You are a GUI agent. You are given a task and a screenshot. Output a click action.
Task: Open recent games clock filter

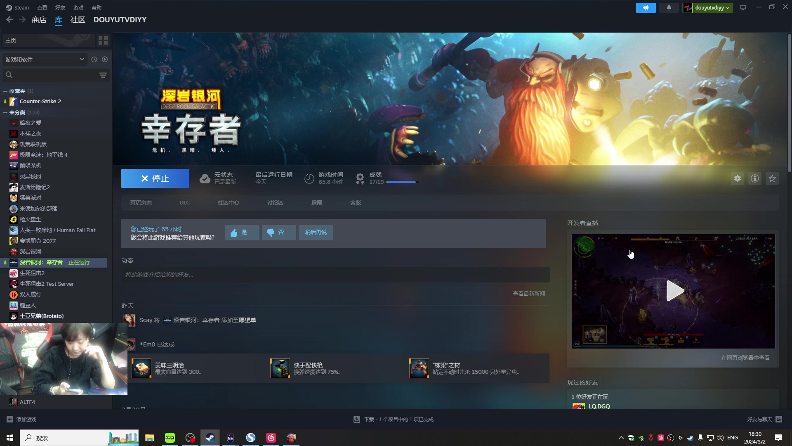(94, 59)
